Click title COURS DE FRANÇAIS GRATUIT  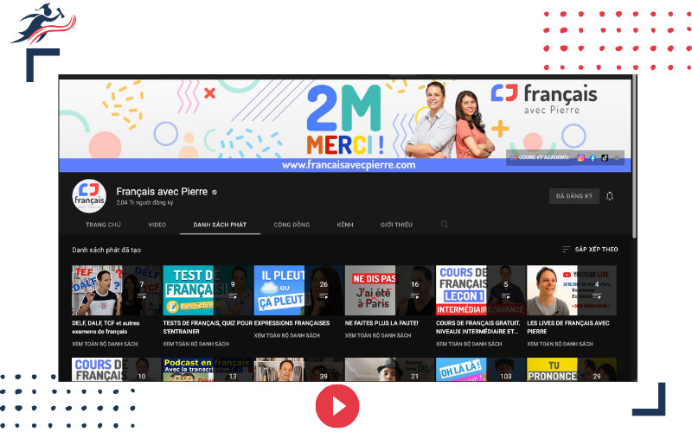tap(478, 327)
